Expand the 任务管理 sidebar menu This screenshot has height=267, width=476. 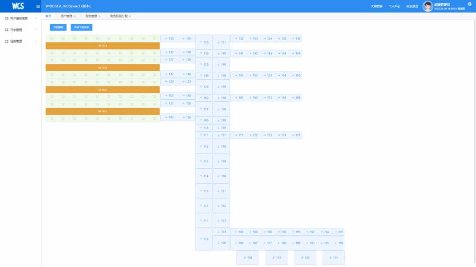click(x=21, y=41)
